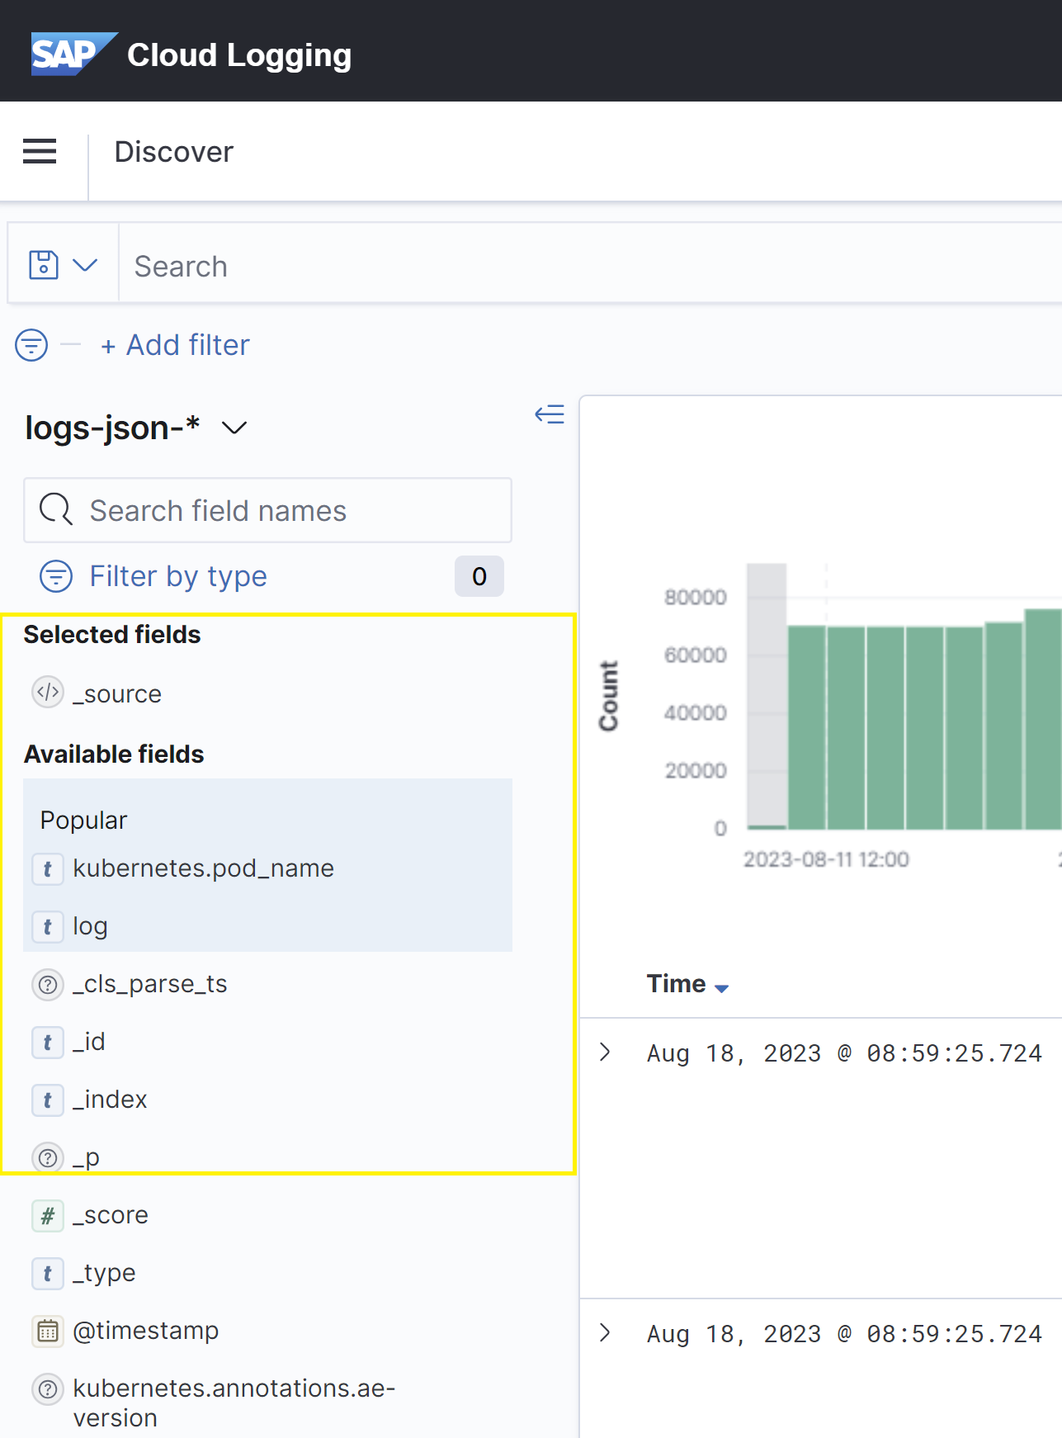1062x1438 pixels.
Task: Click the grey partial histogram bar
Action: coord(767,696)
